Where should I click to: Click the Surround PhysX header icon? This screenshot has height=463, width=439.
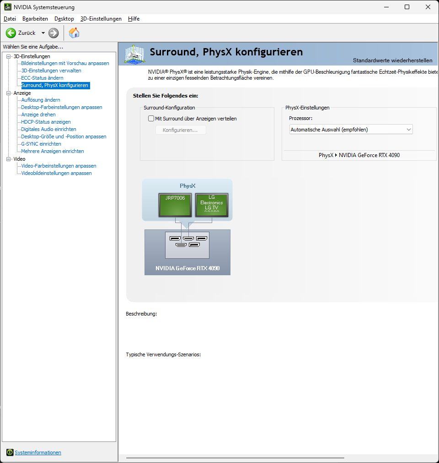click(134, 54)
